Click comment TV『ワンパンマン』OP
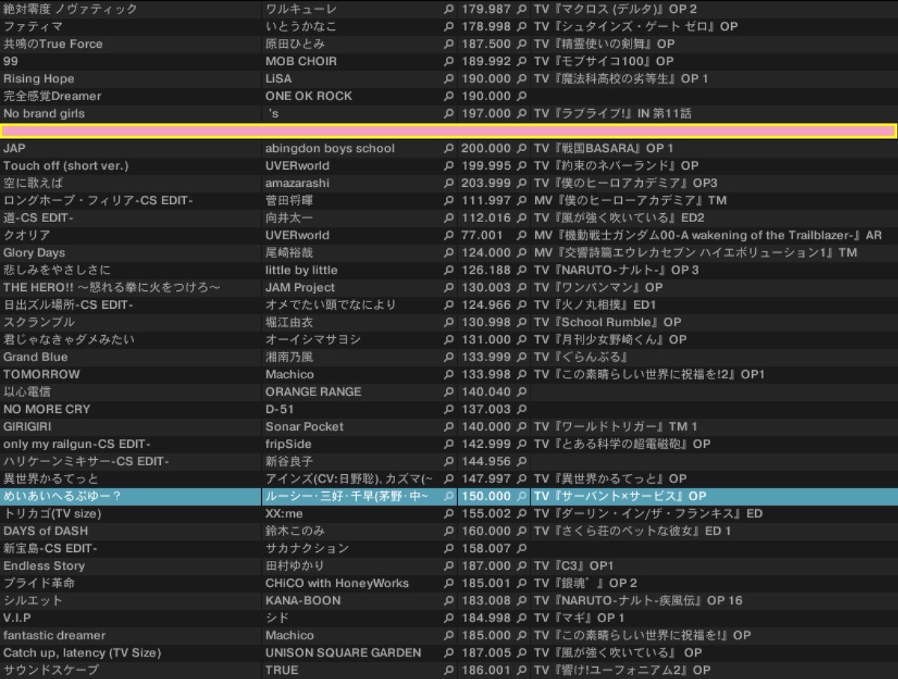 [599, 287]
